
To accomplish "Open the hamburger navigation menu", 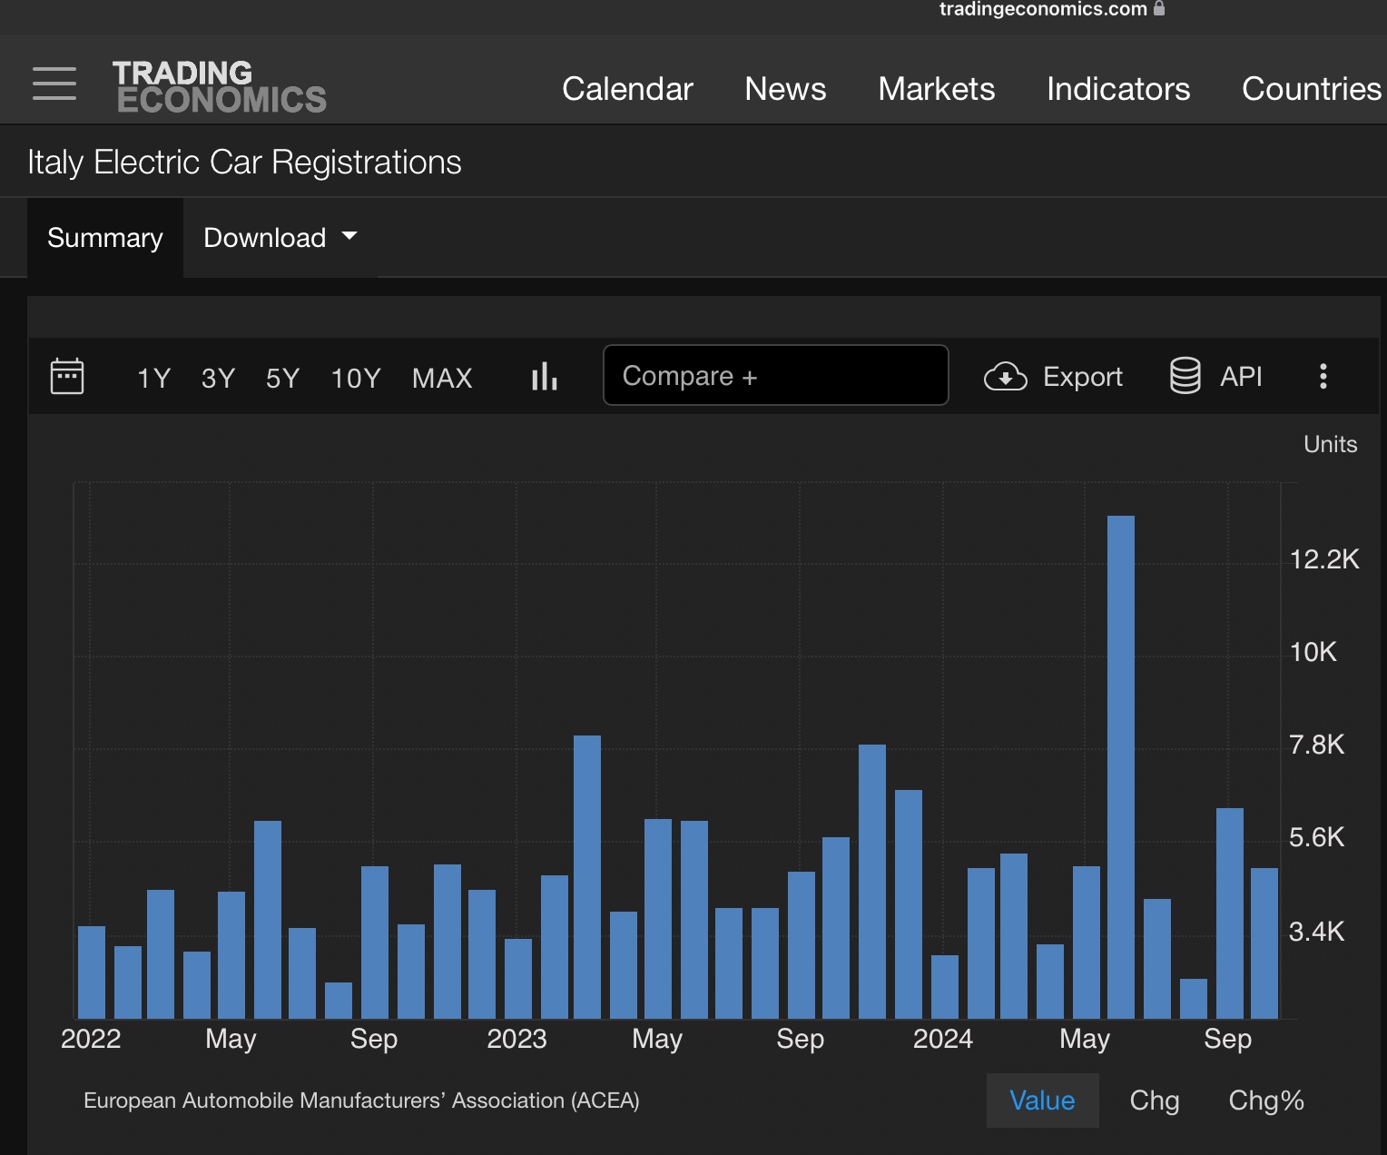I will pos(54,84).
